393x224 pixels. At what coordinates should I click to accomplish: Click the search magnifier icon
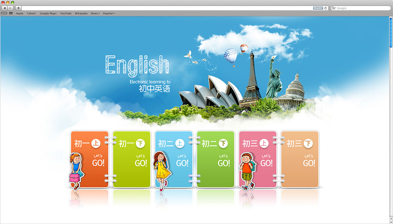[x=334, y=8]
